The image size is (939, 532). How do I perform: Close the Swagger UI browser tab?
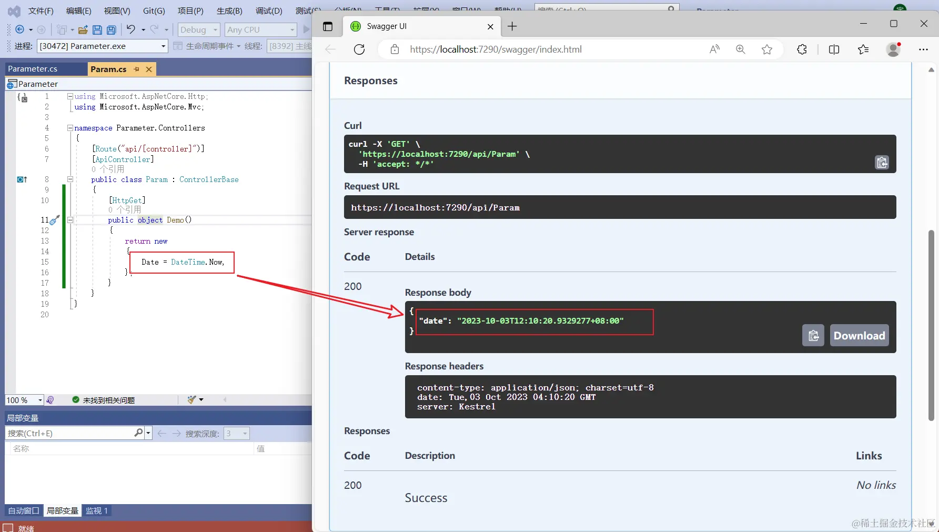pos(490,26)
